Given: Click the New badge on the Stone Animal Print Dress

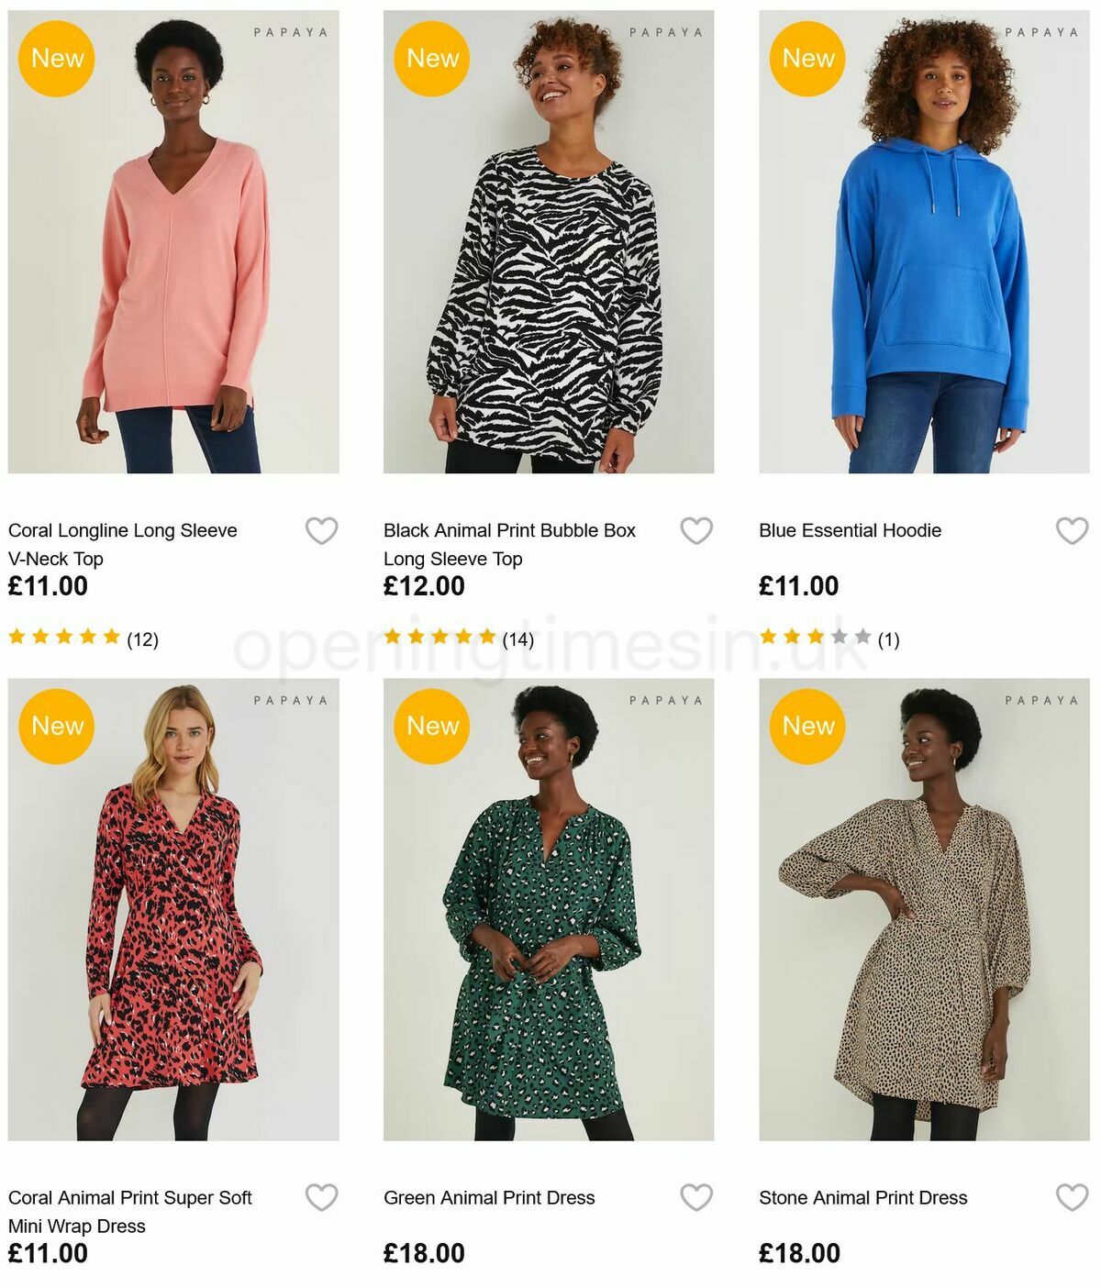Looking at the screenshot, I should (x=806, y=726).
